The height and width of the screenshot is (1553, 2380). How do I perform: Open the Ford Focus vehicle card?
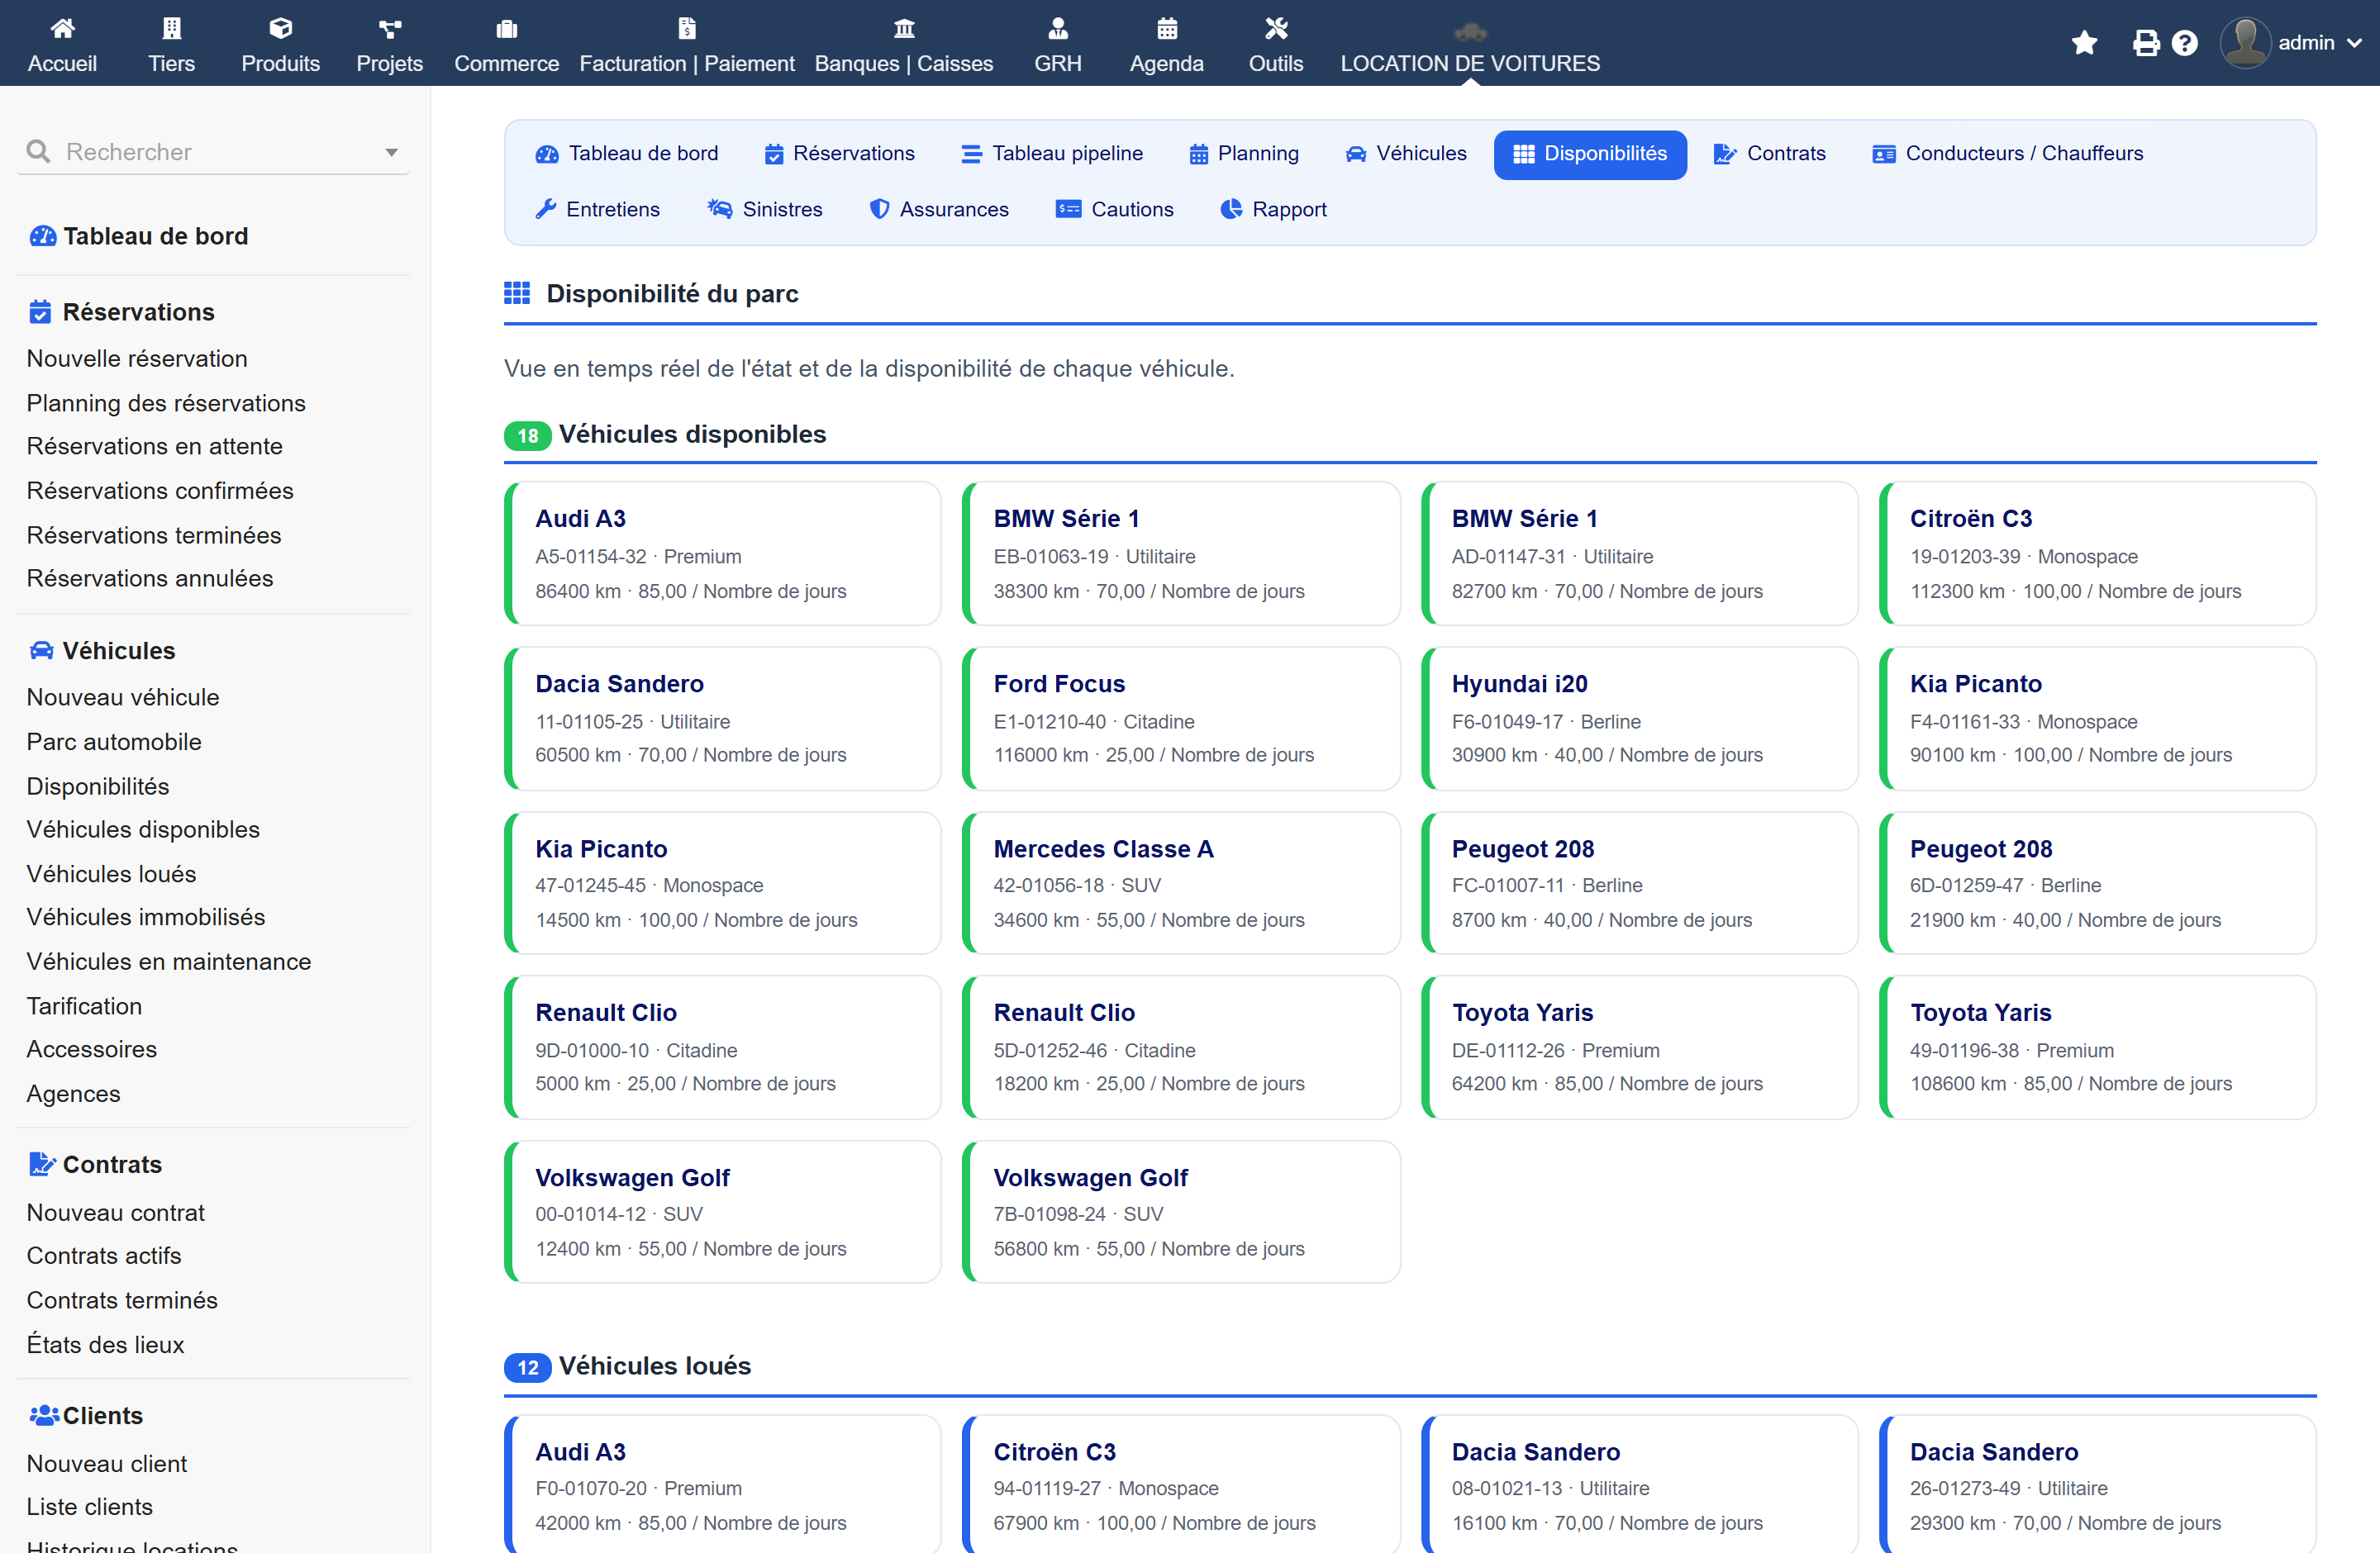click(x=1181, y=719)
